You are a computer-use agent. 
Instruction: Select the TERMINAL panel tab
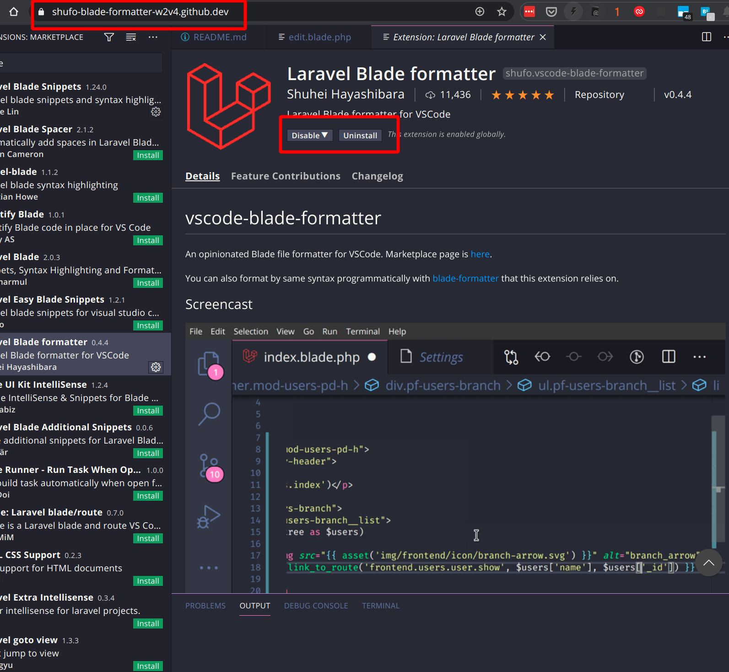click(x=380, y=606)
